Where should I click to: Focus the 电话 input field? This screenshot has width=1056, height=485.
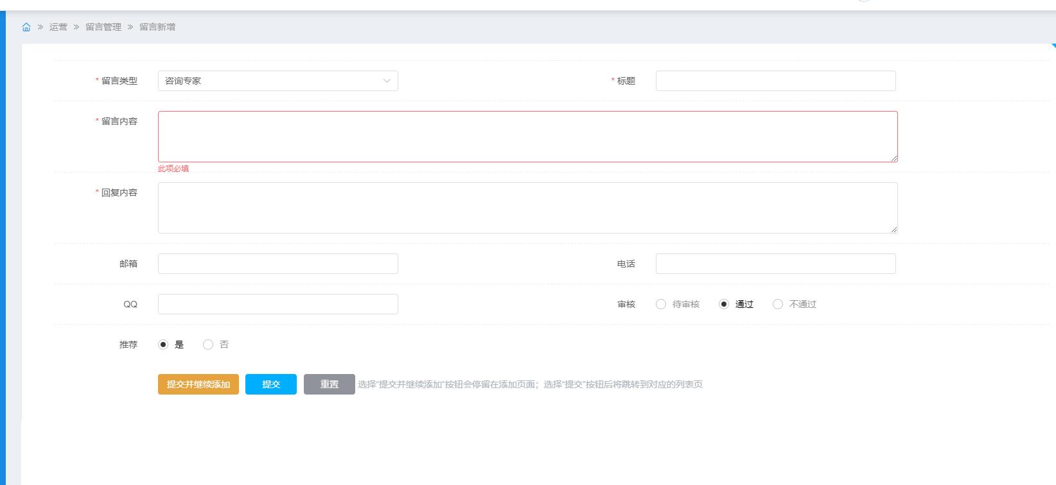click(776, 264)
